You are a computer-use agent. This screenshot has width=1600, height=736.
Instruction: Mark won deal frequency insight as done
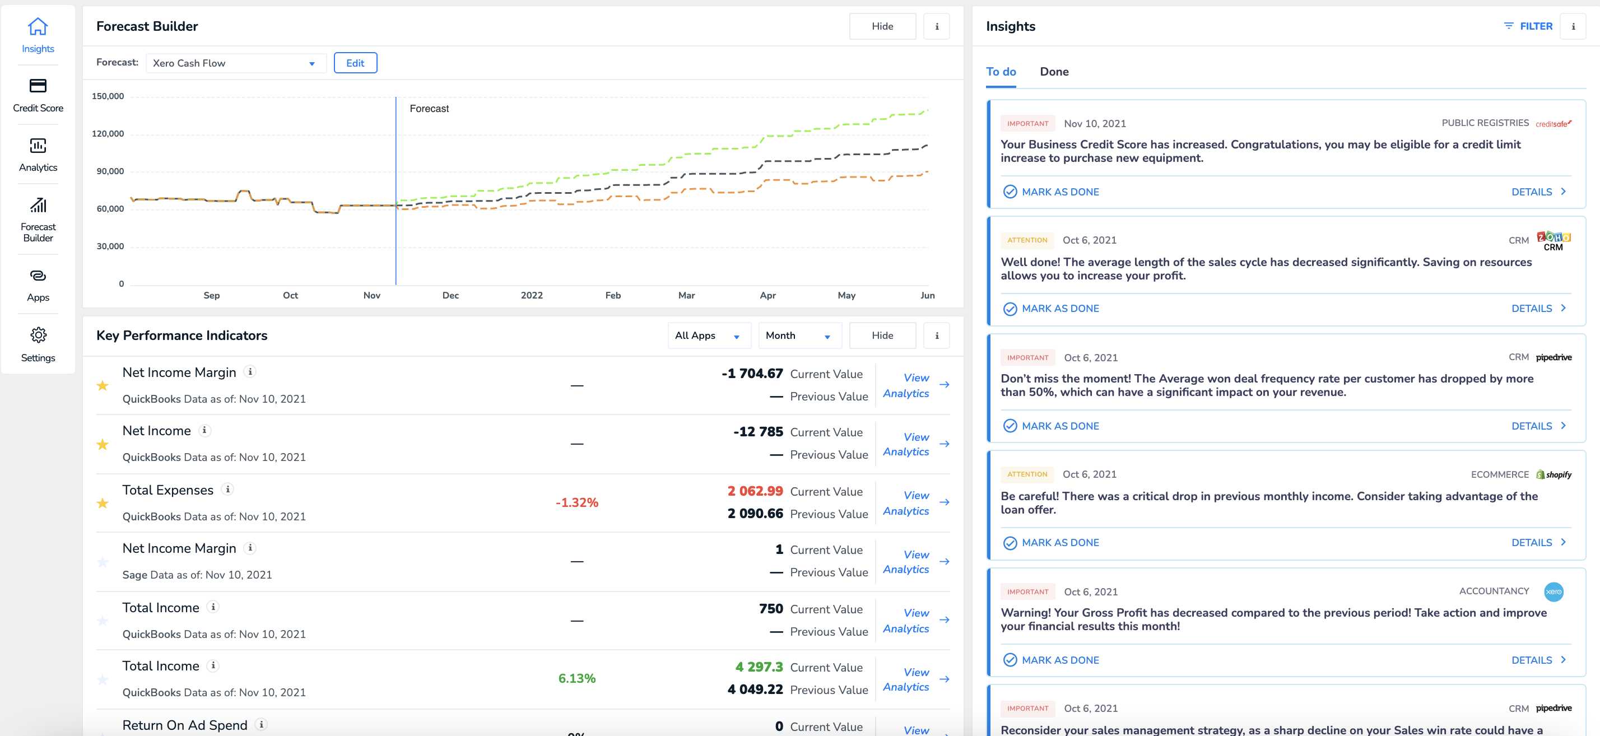[1051, 426]
